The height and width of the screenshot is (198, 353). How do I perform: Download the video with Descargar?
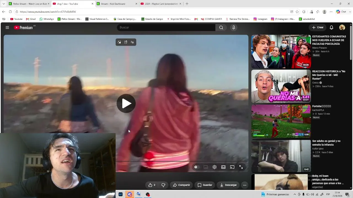point(228,185)
